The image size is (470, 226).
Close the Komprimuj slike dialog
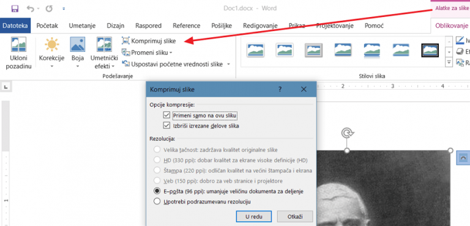point(304,89)
